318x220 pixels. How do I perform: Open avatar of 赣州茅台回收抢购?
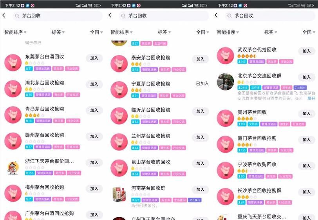point(13,141)
